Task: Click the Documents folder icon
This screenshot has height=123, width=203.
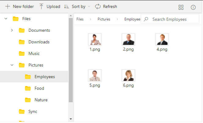Action: 22,30
